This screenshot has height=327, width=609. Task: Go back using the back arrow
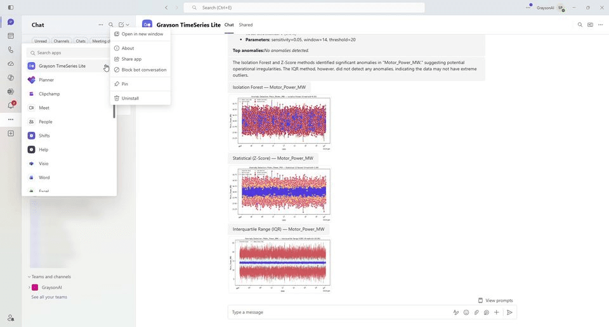[x=166, y=8]
